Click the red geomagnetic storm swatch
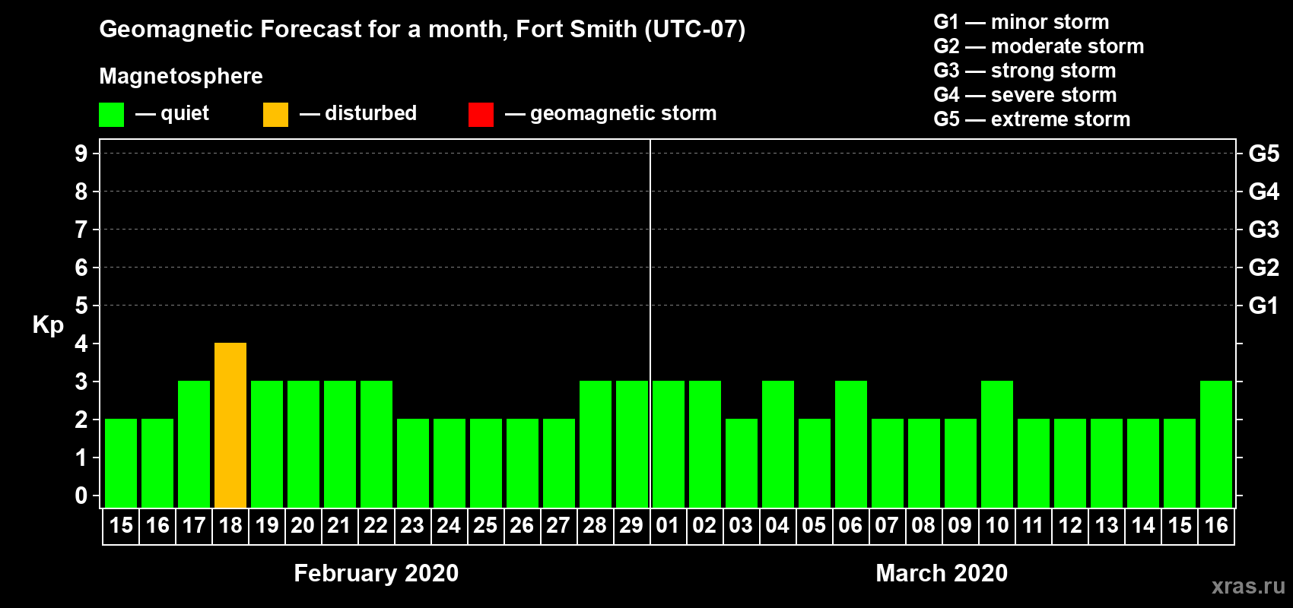This screenshot has height=608, width=1293. click(481, 114)
